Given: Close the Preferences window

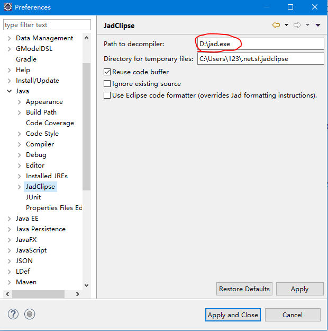Looking at the screenshot, I should click(x=315, y=7).
